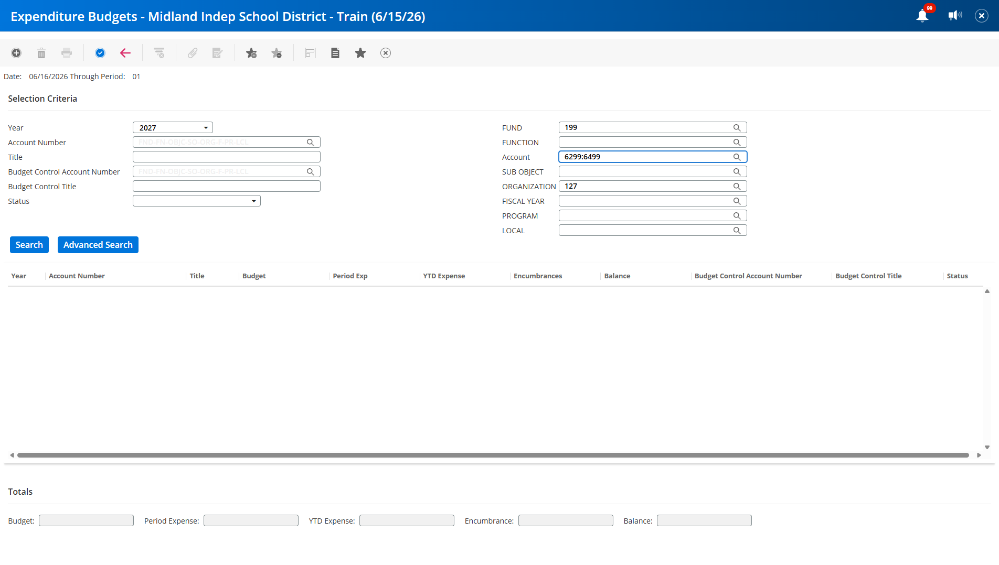This screenshot has height=565, width=999.
Task: Click the circled X toolbar icon
Action: (x=386, y=53)
